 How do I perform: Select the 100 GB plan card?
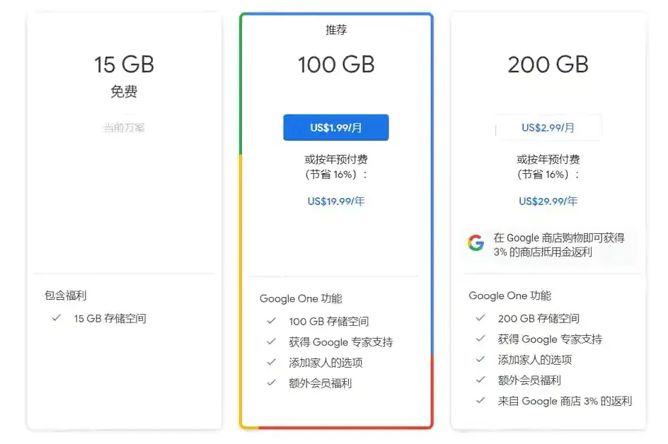[x=335, y=64]
